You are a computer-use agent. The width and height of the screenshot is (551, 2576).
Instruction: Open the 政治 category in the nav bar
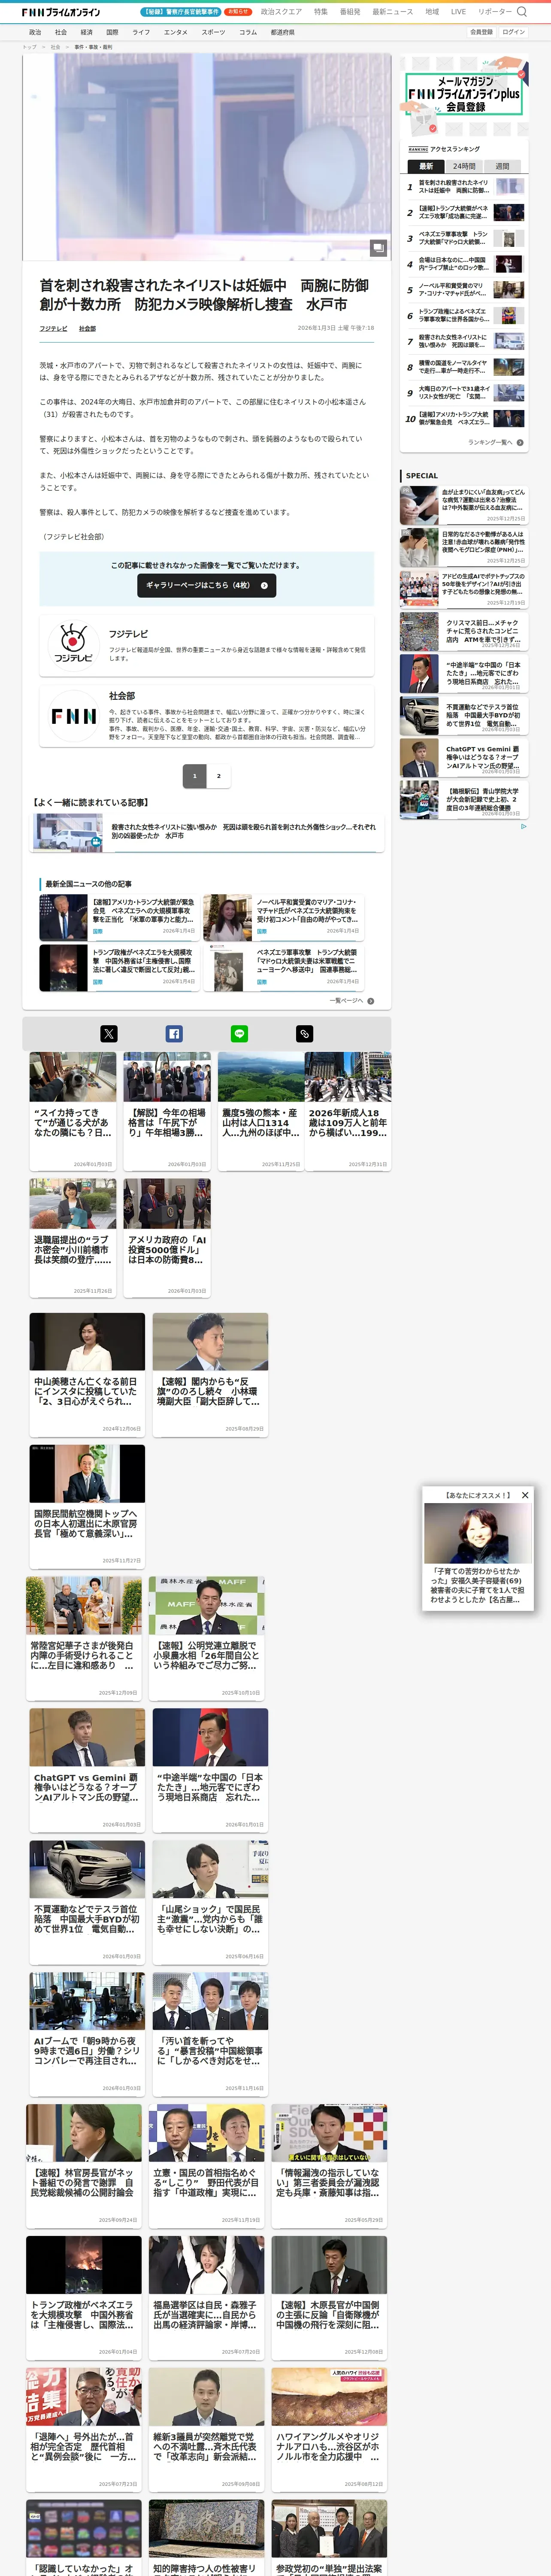click(35, 32)
